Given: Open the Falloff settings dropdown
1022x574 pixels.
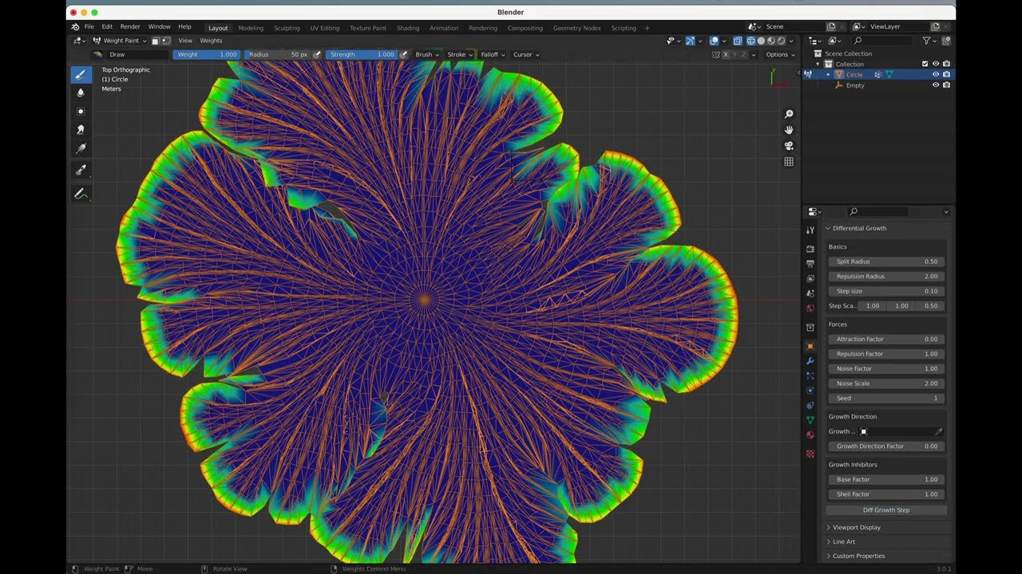Looking at the screenshot, I should (493, 54).
